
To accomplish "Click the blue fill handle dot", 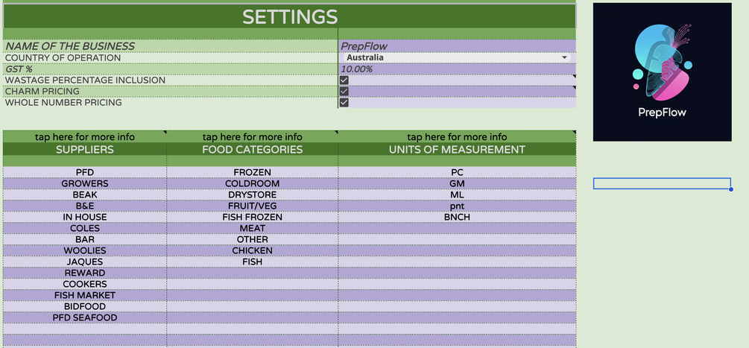I will (731, 189).
